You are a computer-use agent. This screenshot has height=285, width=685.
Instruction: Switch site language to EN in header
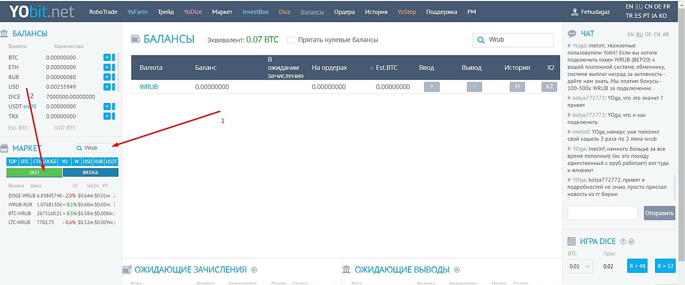pyautogui.click(x=629, y=6)
